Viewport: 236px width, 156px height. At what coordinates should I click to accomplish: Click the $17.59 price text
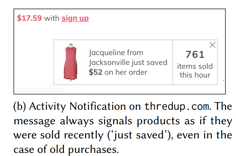(x=29, y=18)
